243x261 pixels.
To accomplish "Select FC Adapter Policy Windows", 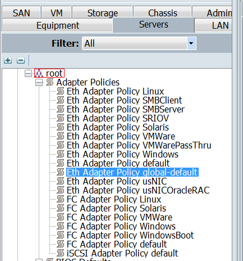I will pyautogui.click(x=121, y=226).
